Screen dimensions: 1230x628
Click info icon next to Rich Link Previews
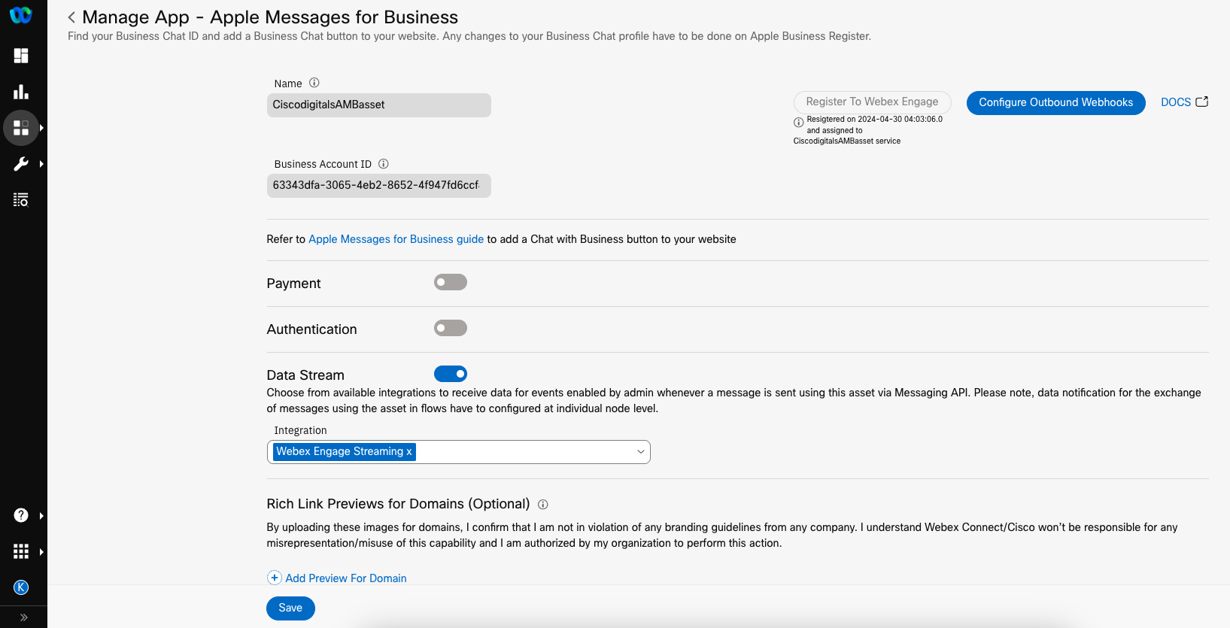[543, 505]
